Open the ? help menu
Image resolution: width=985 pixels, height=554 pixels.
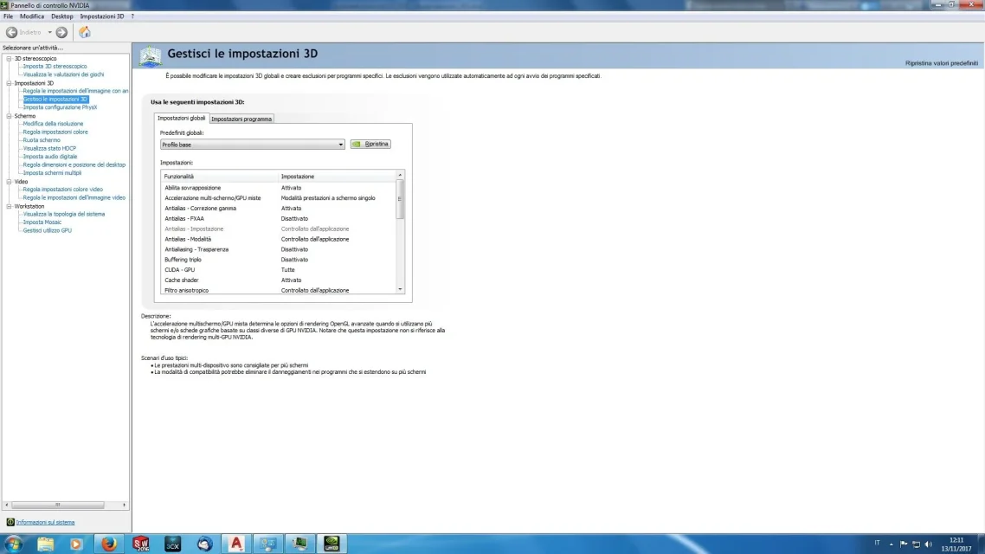[x=132, y=16]
